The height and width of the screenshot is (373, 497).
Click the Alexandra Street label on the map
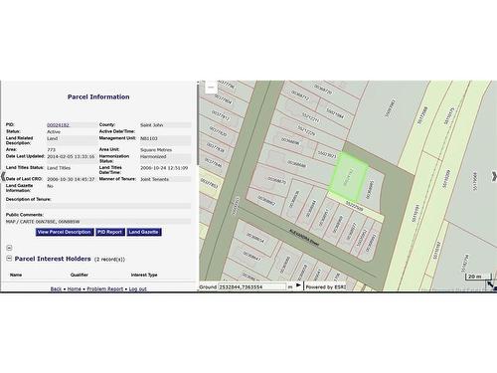point(304,238)
